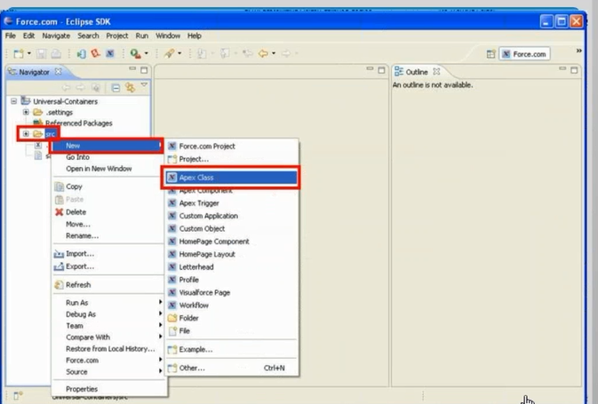Click the Save toolbar icon

[41, 54]
